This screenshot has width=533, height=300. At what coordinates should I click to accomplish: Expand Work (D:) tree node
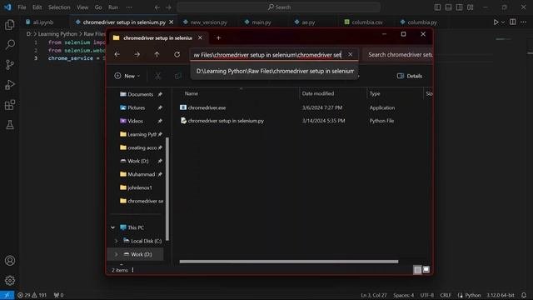pos(117,254)
